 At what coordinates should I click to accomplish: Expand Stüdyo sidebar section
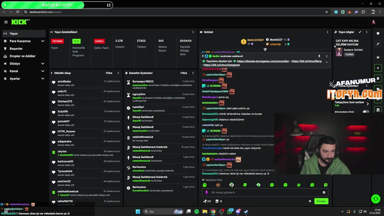(43, 64)
